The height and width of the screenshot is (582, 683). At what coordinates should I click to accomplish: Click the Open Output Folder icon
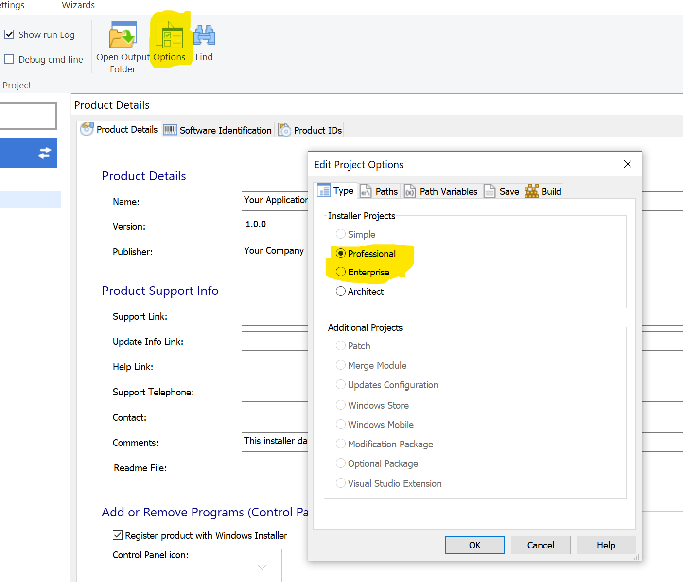click(123, 35)
